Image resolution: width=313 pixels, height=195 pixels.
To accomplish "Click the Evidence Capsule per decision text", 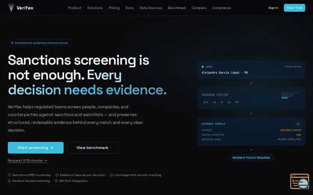I will pyautogui.click(x=83, y=175).
